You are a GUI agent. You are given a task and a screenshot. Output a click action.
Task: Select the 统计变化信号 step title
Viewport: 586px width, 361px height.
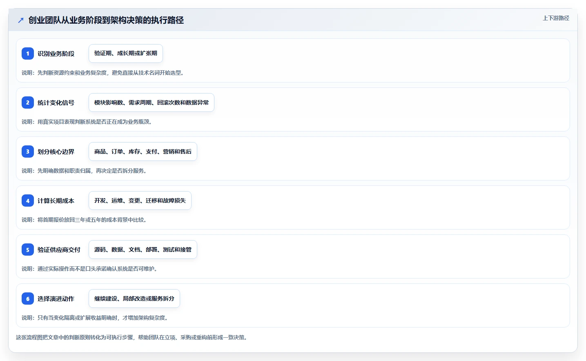56,103
